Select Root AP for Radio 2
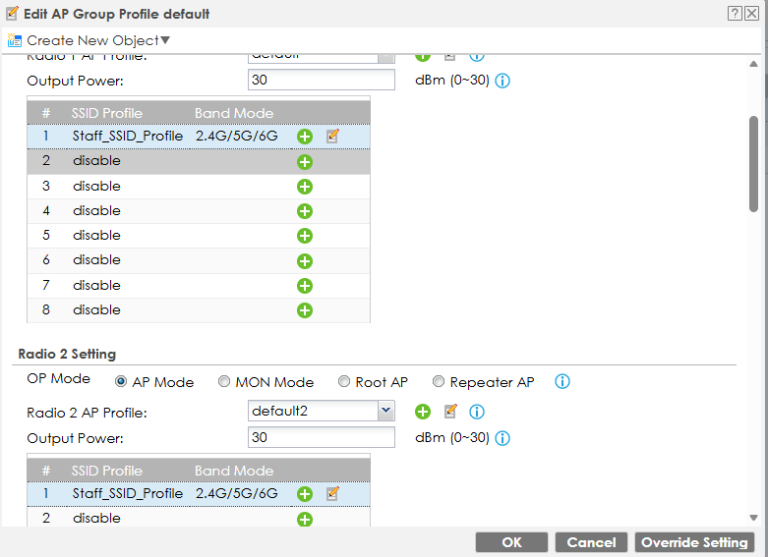 pos(344,381)
